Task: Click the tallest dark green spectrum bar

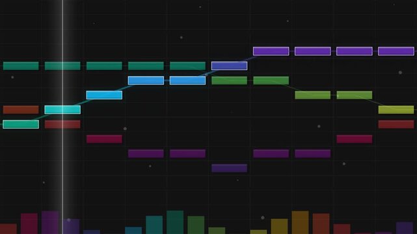Action: (x=175, y=222)
